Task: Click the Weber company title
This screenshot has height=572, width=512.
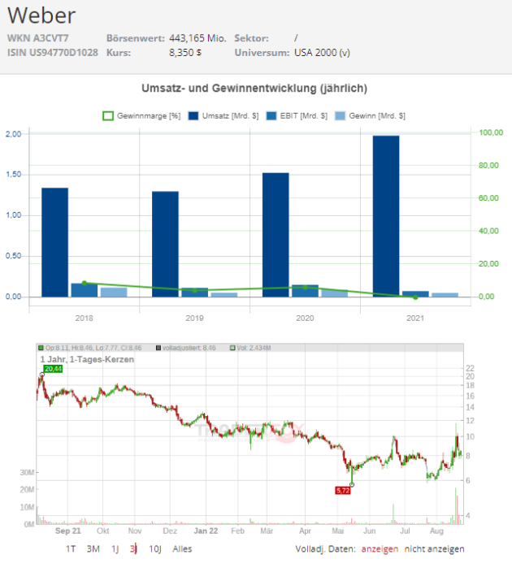Action: (x=41, y=15)
